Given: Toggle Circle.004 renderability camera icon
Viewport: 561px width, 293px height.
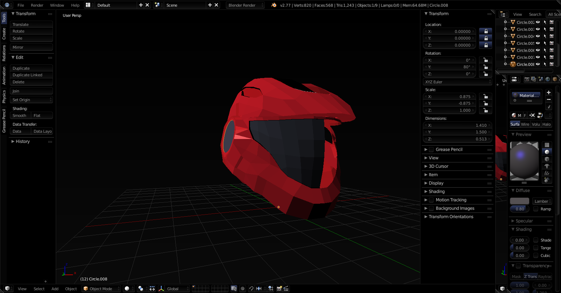Looking at the screenshot, I should 552,36.
